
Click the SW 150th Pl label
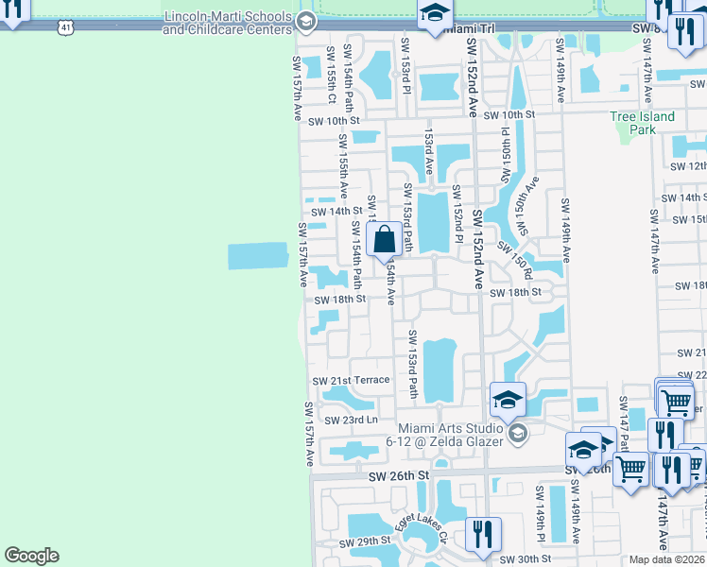[x=505, y=156]
